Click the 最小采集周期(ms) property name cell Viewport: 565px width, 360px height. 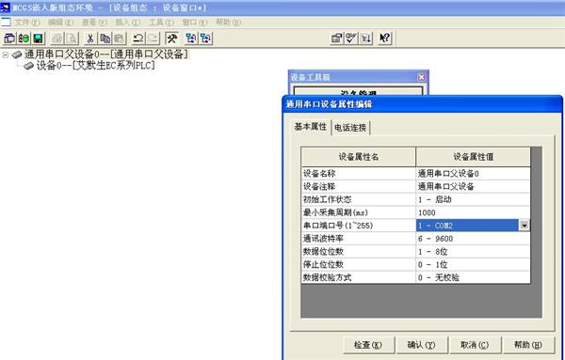[358, 212]
